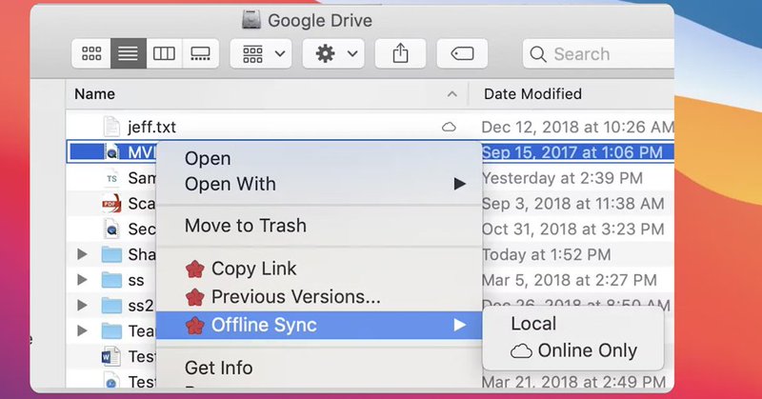Click the red icon beside Offline Sync
This screenshot has height=399, width=762.
(195, 325)
